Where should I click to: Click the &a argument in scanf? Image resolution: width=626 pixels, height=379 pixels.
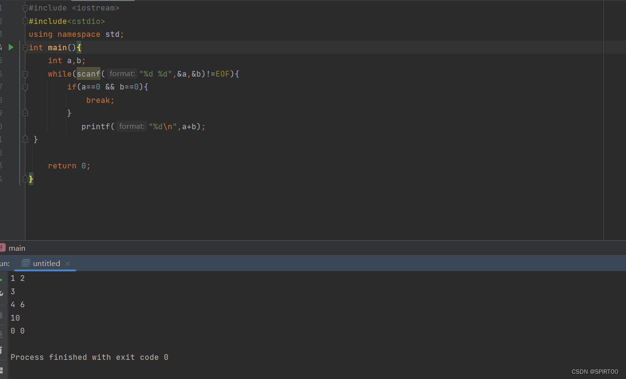(182, 74)
